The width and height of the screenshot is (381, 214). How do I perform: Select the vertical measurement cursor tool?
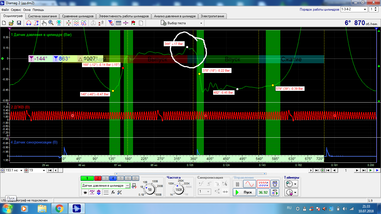pyautogui.click(x=36, y=23)
